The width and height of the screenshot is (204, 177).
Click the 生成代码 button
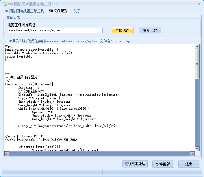click(123, 30)
